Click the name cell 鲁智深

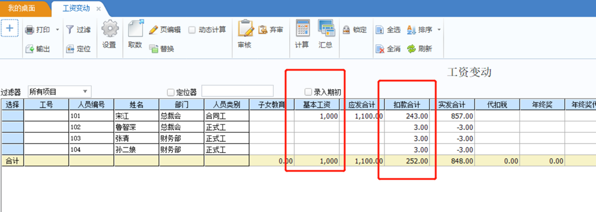click(137, 127)
